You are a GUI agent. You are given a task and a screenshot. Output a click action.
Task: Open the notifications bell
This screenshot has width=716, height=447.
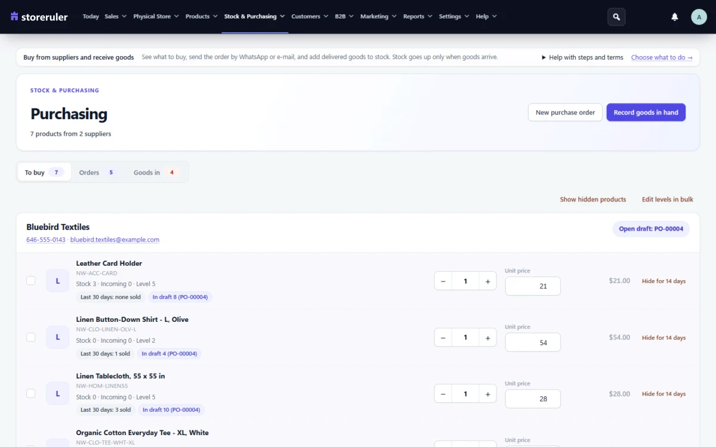[x=675, y=17]
